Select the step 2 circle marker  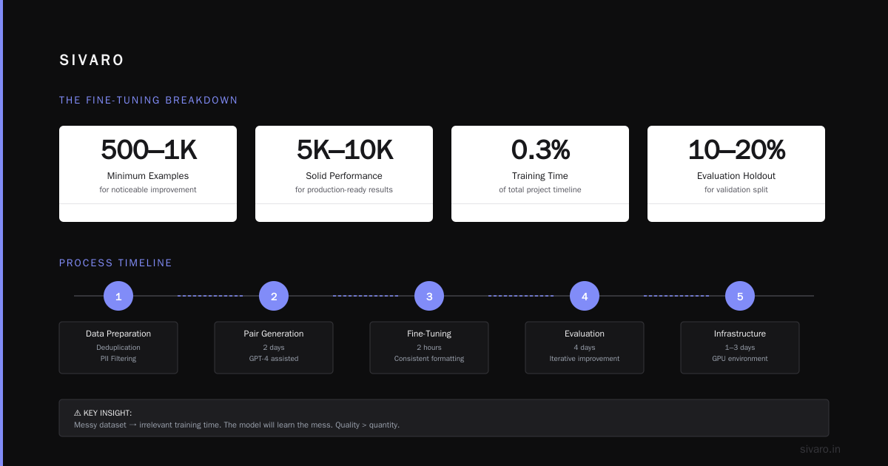click(x=274, y=296)
